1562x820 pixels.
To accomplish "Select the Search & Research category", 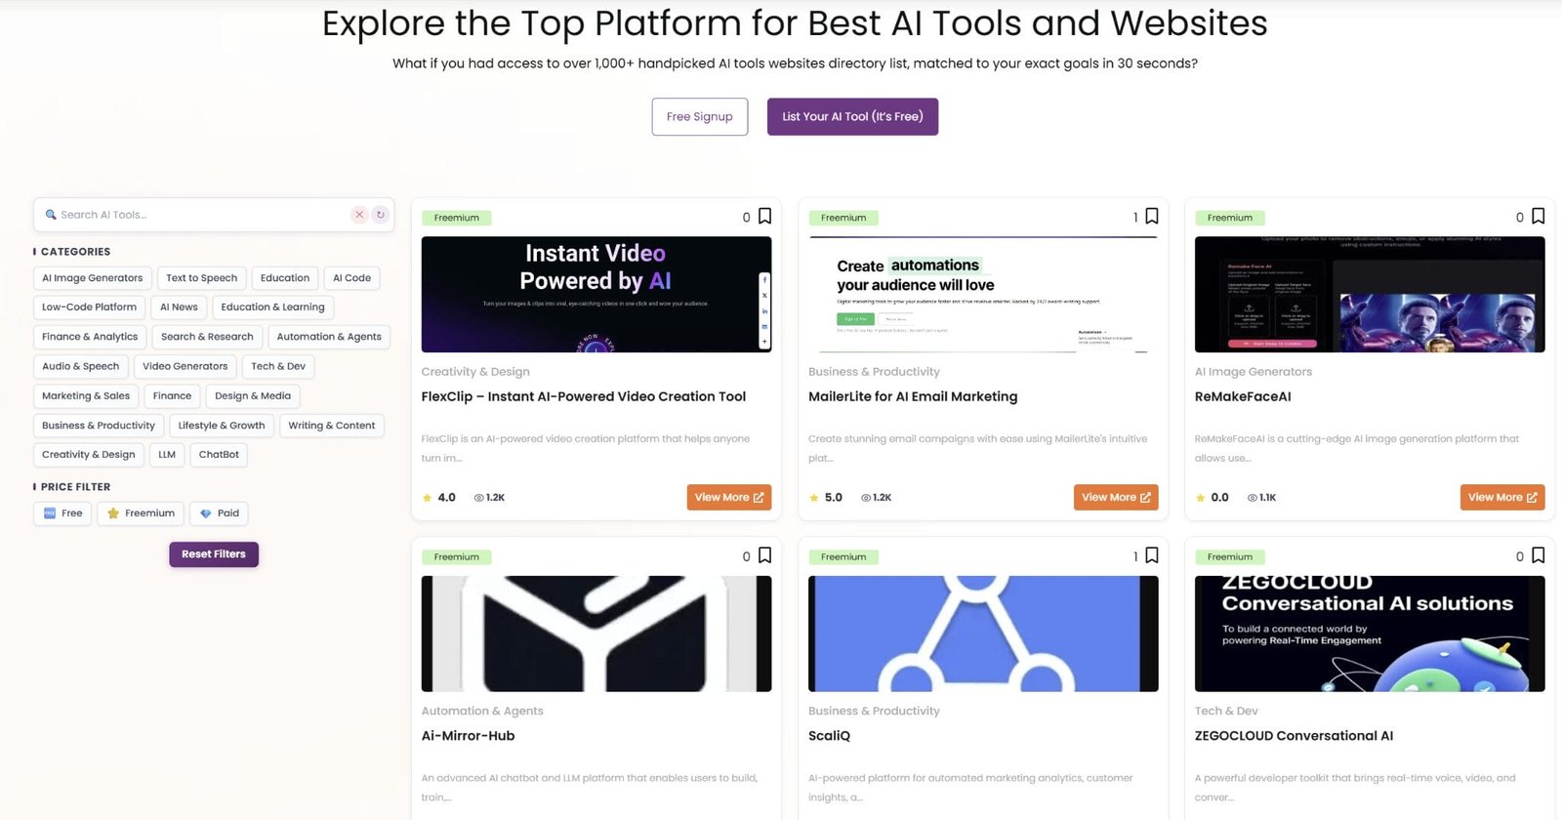I will click(207, 337).
